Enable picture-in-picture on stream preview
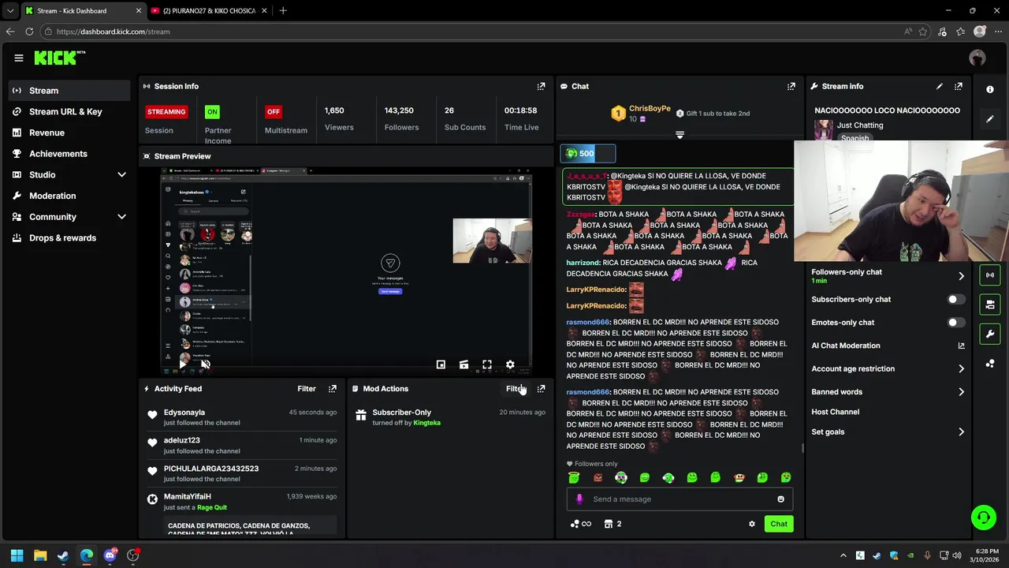Viewport: 1009px width, 568px height. tap(441, 364)
